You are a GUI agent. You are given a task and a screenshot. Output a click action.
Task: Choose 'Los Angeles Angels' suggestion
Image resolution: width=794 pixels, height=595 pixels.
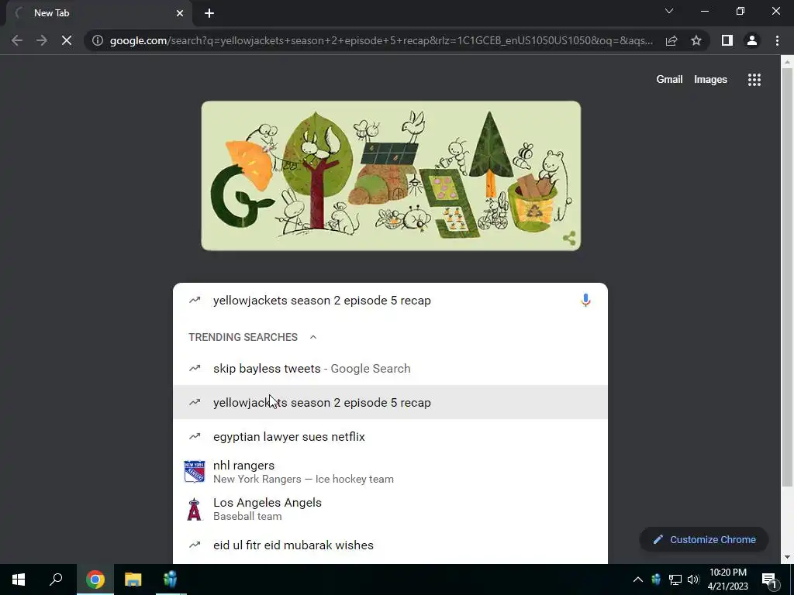tap(391, 509)
